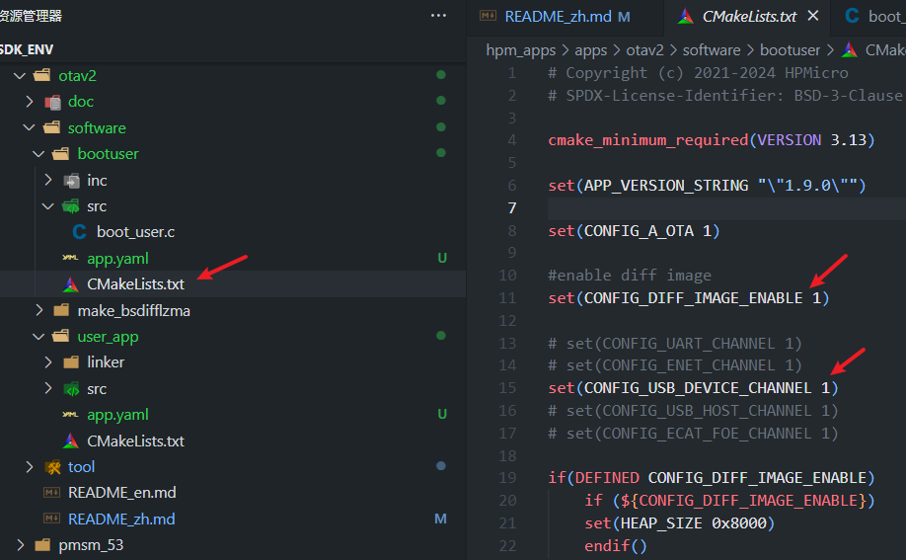This screenshot has height=560, width=906.
Task: Expand the doc folder chevron
Action: click(x=30, y=102)
